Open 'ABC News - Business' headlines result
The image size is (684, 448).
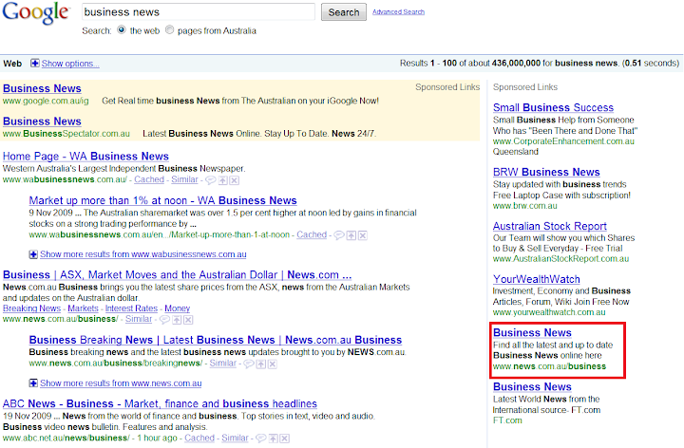point(160,404)
